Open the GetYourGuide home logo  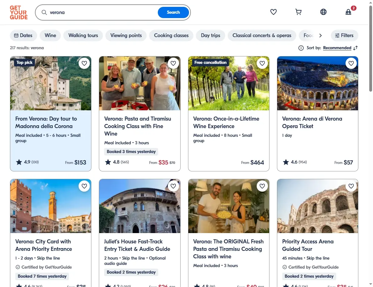[x=18, y=12]
